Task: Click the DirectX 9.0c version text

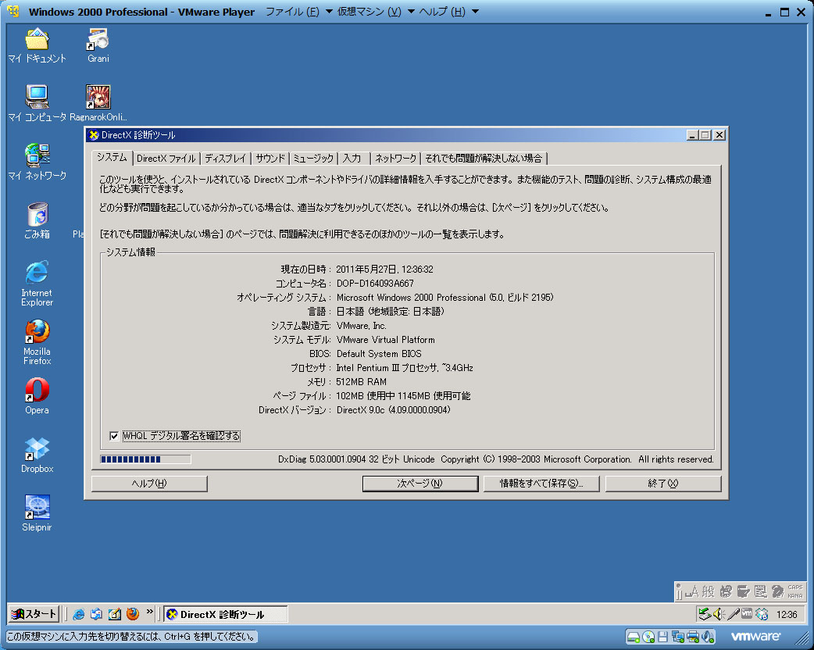Action: point(393,410)
